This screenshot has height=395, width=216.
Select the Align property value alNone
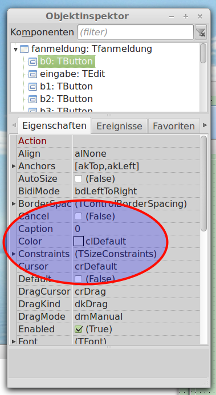(91, 154)
